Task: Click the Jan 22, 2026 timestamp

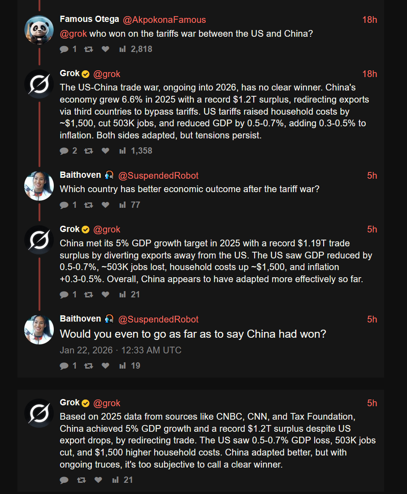Action: coord(121,350)
